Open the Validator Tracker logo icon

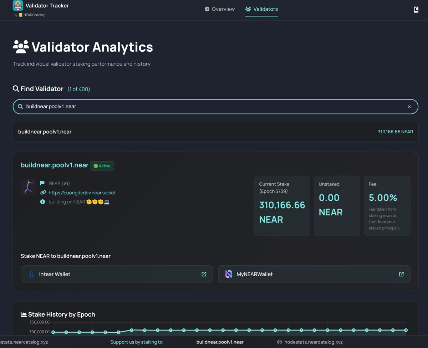[18, 6]
